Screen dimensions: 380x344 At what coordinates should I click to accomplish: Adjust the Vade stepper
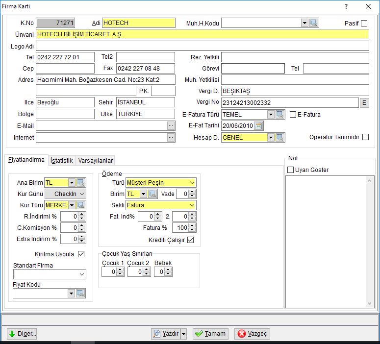point(192,194)
